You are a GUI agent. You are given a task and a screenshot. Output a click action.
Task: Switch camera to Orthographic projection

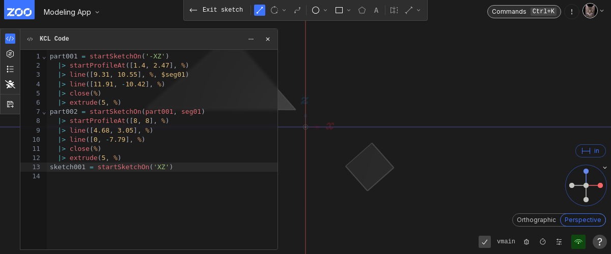(x=536, y=220)
